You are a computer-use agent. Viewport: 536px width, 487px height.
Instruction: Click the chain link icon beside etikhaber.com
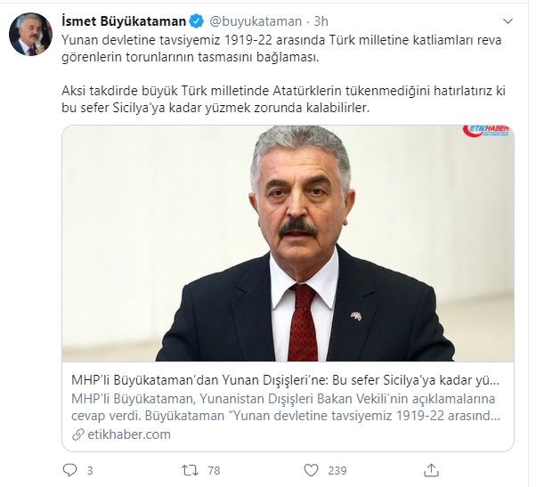78,434
